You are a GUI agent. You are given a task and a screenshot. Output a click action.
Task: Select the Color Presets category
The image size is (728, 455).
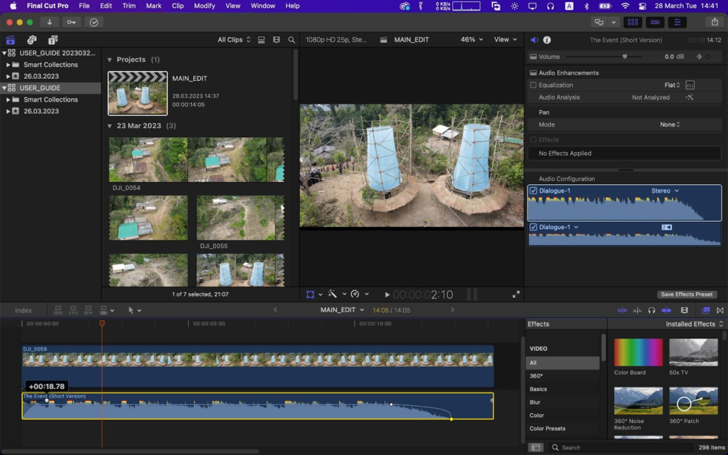(x=547, y=429)
